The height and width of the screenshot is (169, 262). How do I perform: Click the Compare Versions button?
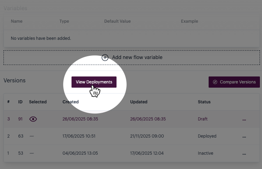[x=234, y=82]
